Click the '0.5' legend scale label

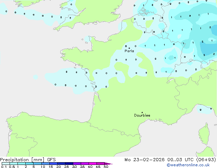[12, 167]
